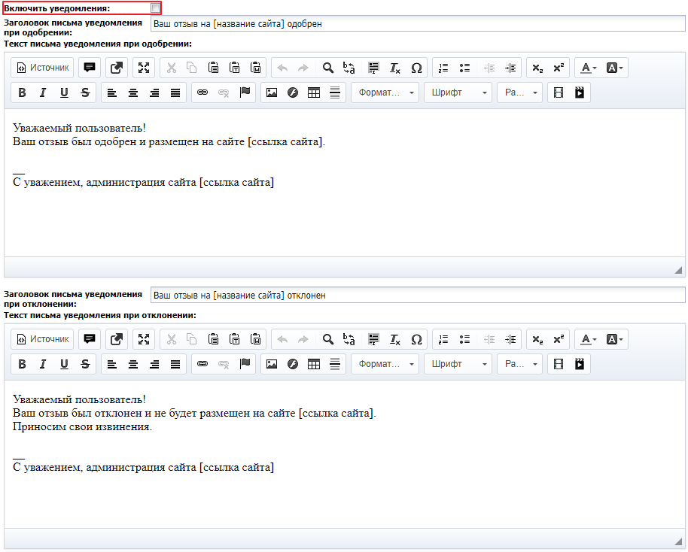Click "Источник" button in the rejection editor
The image size is (688, 552).
click(x=43, y=339)
